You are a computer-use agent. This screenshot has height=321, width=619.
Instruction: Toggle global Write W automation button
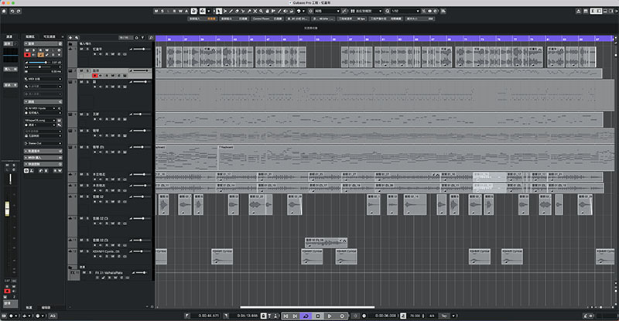point(180,11)
